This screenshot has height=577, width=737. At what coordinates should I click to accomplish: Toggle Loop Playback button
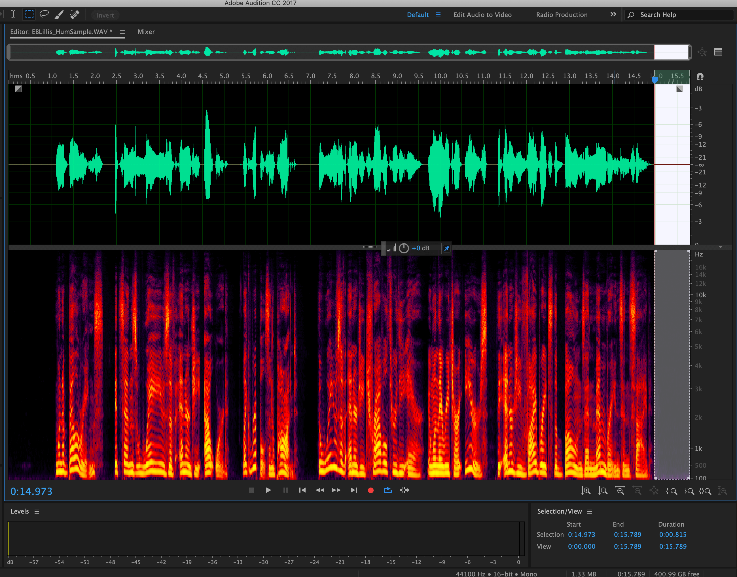click(x=387, y=490)
